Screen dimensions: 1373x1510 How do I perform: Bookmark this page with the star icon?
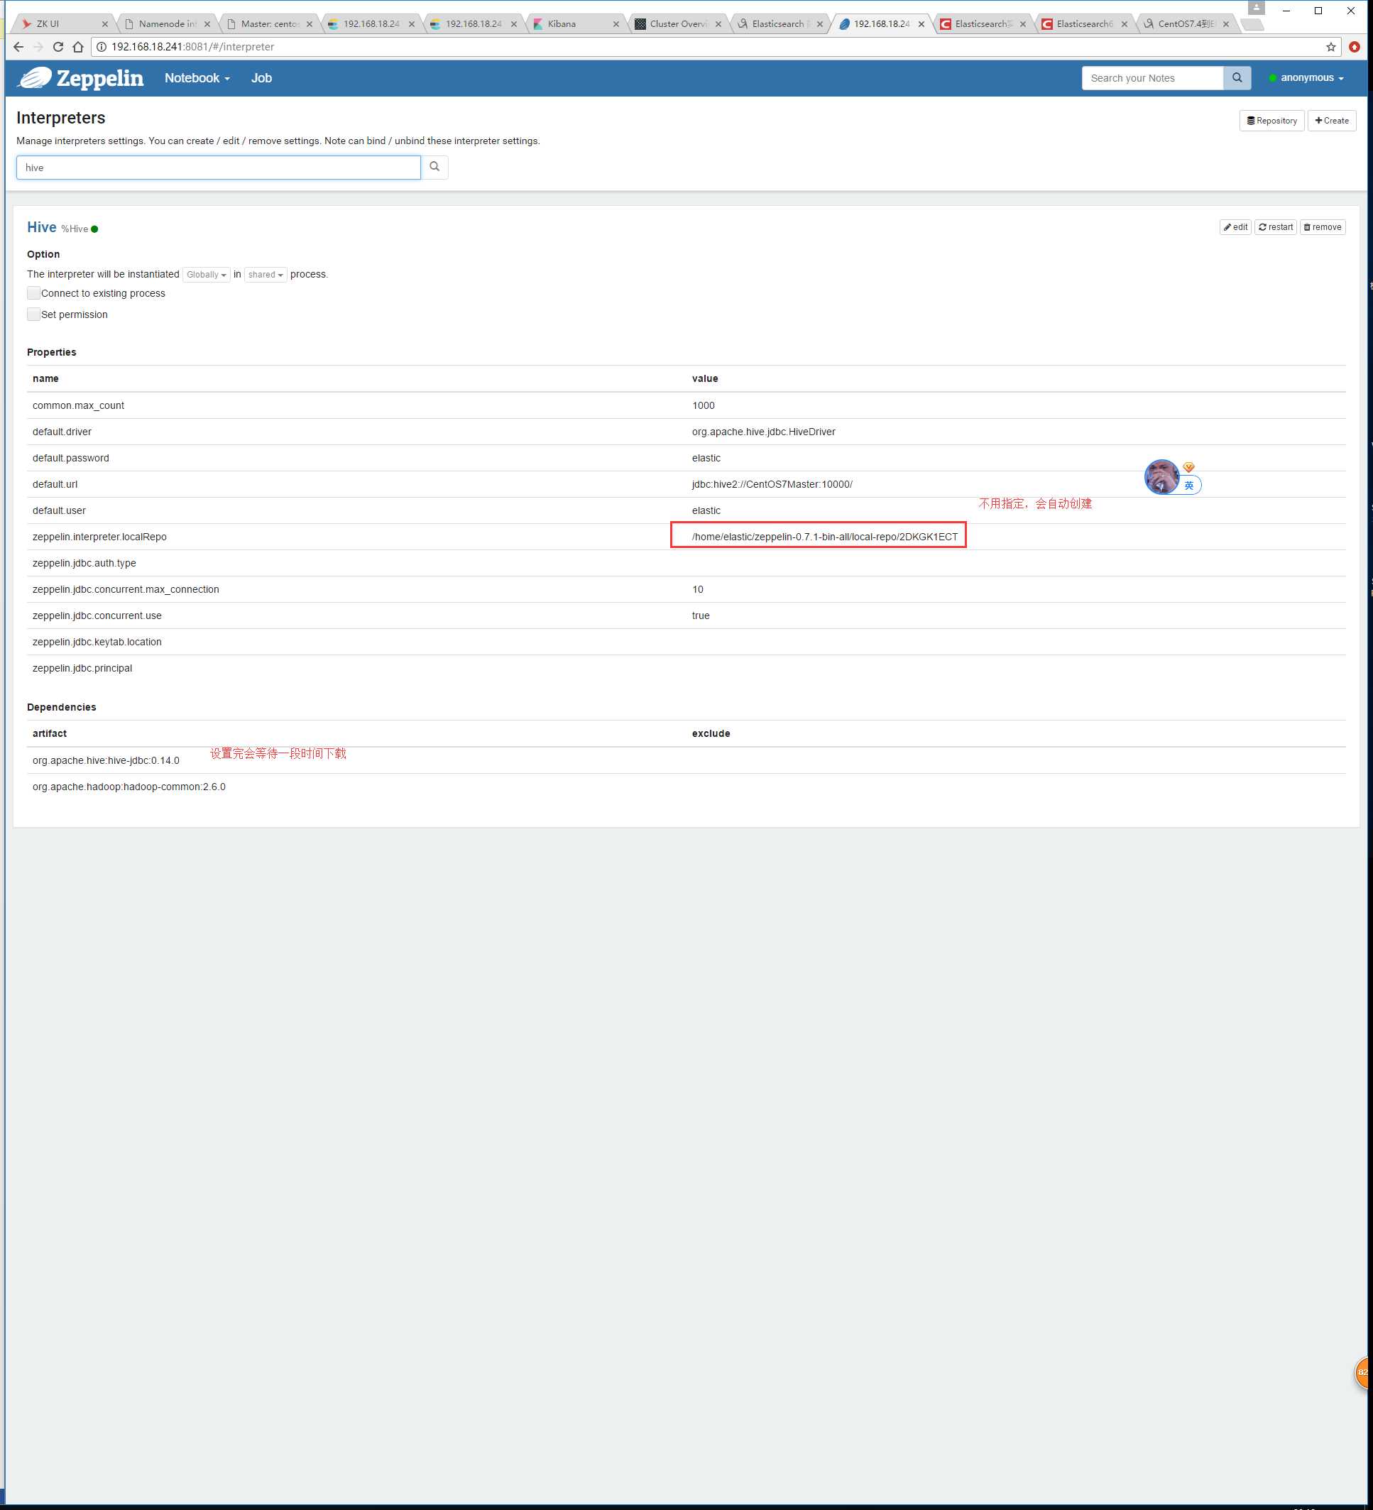point(1330,46)
